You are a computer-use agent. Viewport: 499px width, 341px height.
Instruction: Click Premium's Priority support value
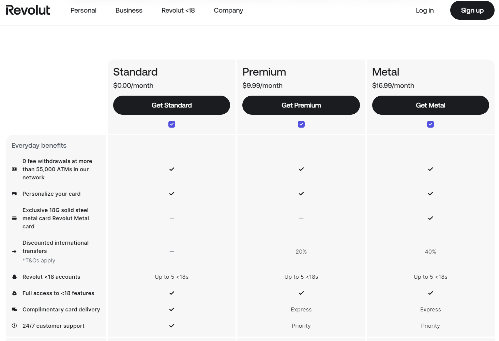click(x=301, y=326)
